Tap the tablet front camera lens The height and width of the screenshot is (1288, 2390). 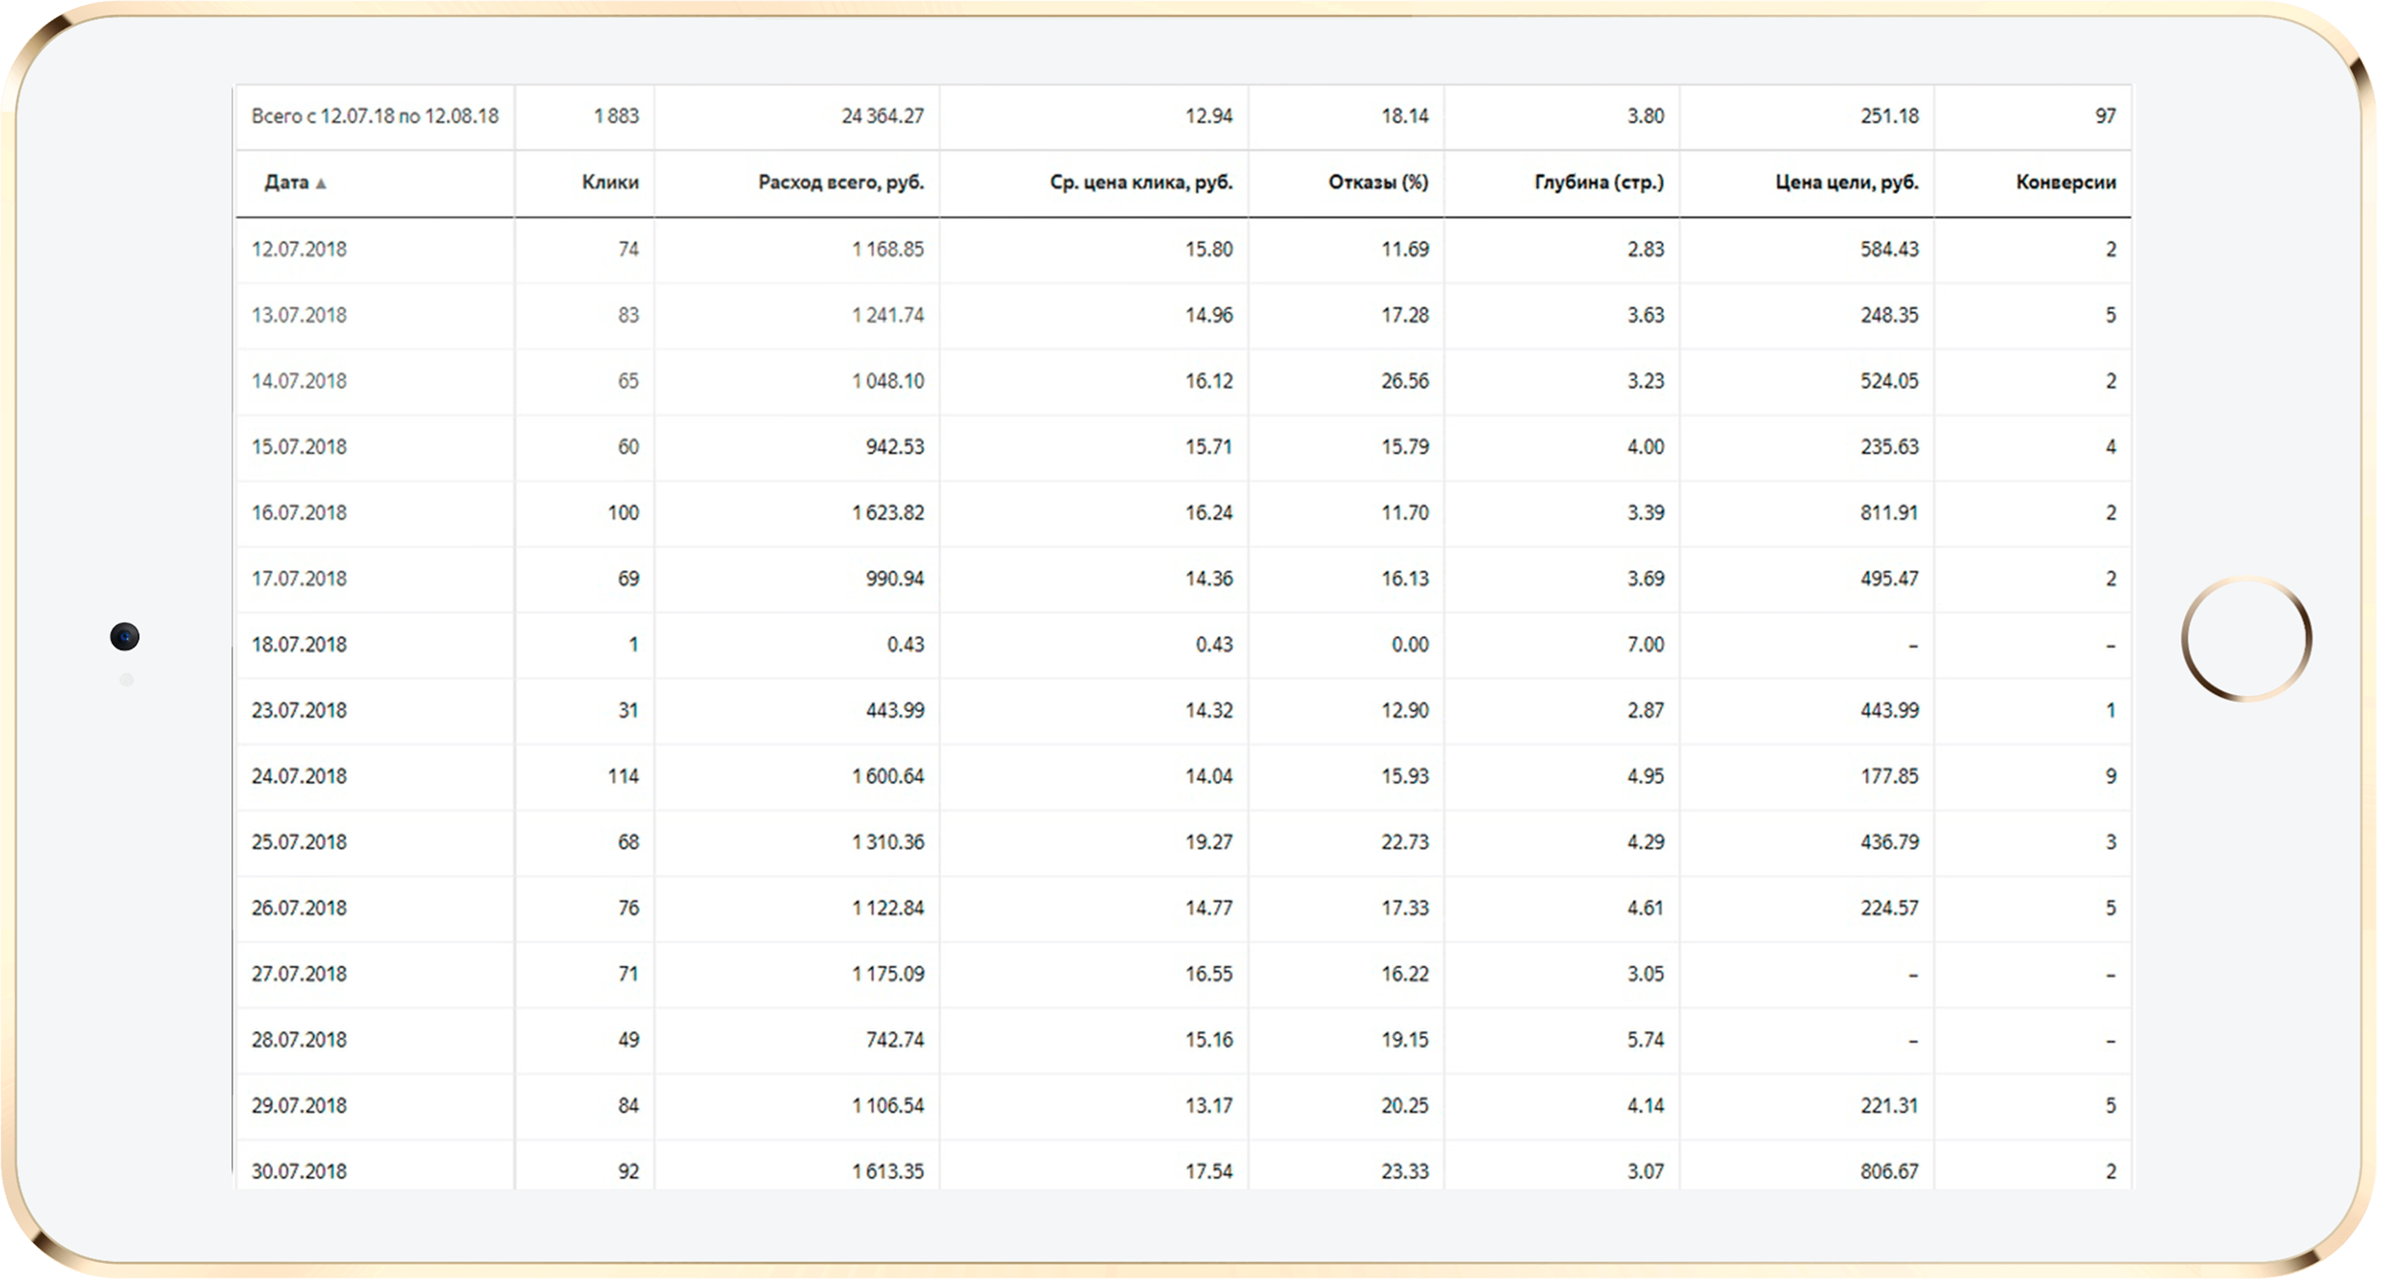point(124,636)
